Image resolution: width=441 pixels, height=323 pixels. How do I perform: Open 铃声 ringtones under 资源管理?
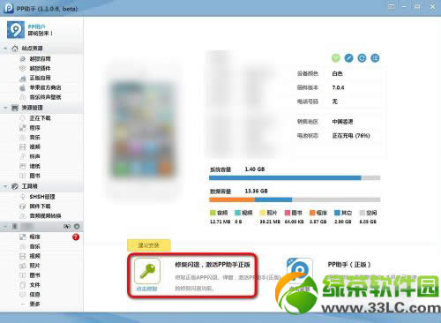tap(34, 156)
